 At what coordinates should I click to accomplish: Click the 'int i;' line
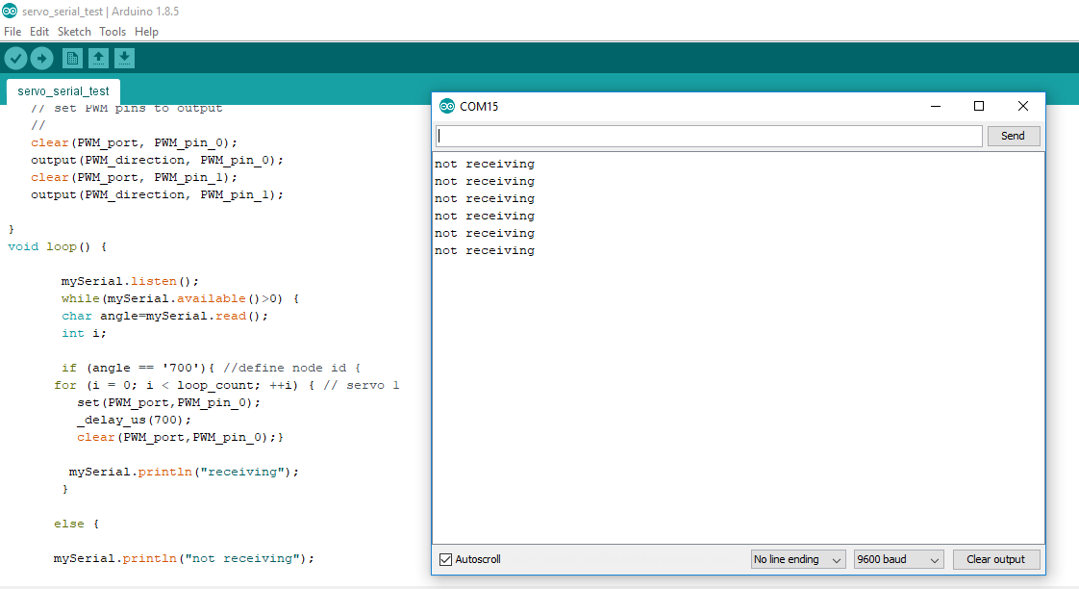pyautogui.click(x=84, y=333)
